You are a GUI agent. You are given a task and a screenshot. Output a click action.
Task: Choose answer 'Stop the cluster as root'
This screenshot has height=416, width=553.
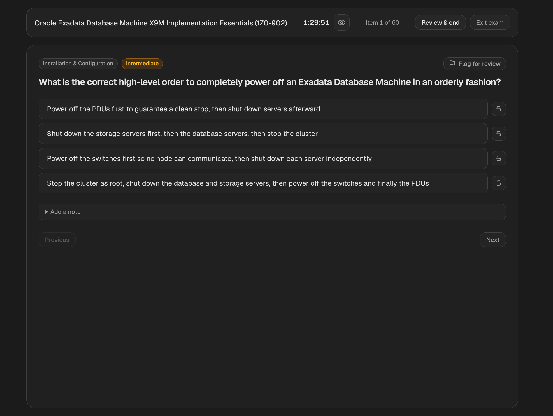pyautogui.click(x=263, y=183)
